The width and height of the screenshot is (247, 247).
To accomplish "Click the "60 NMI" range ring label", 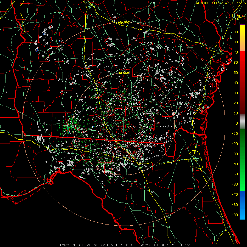I will pos(124,73).
